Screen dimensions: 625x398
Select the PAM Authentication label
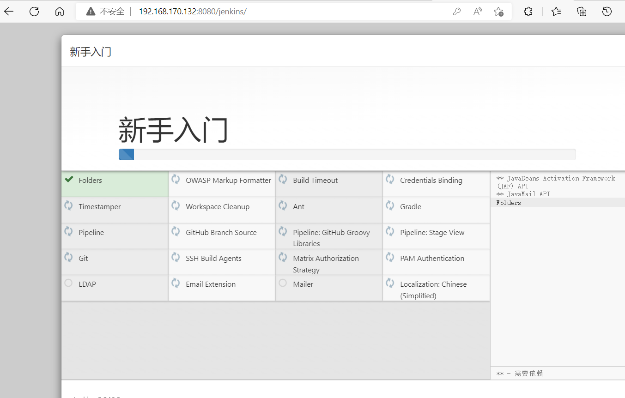pyautogui.click(x=432, y=259)
